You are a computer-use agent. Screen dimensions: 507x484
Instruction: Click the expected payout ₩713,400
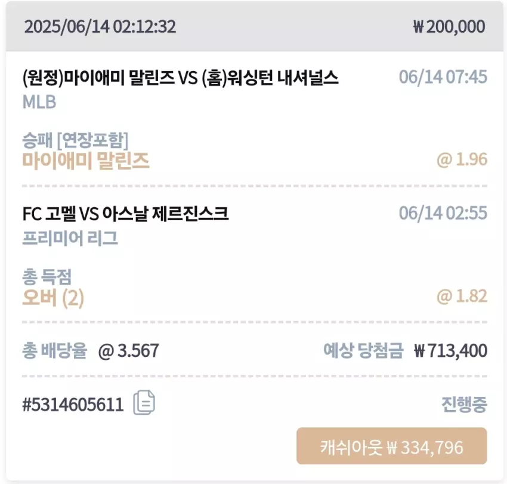coord(450,351)
